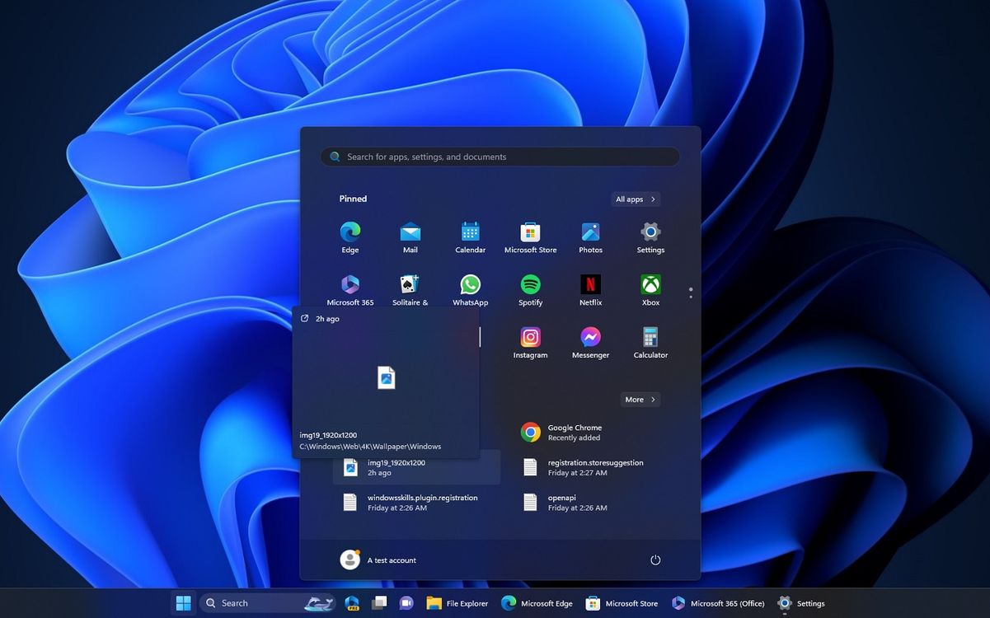Open the Netflix app icon

tap(590, 286)
